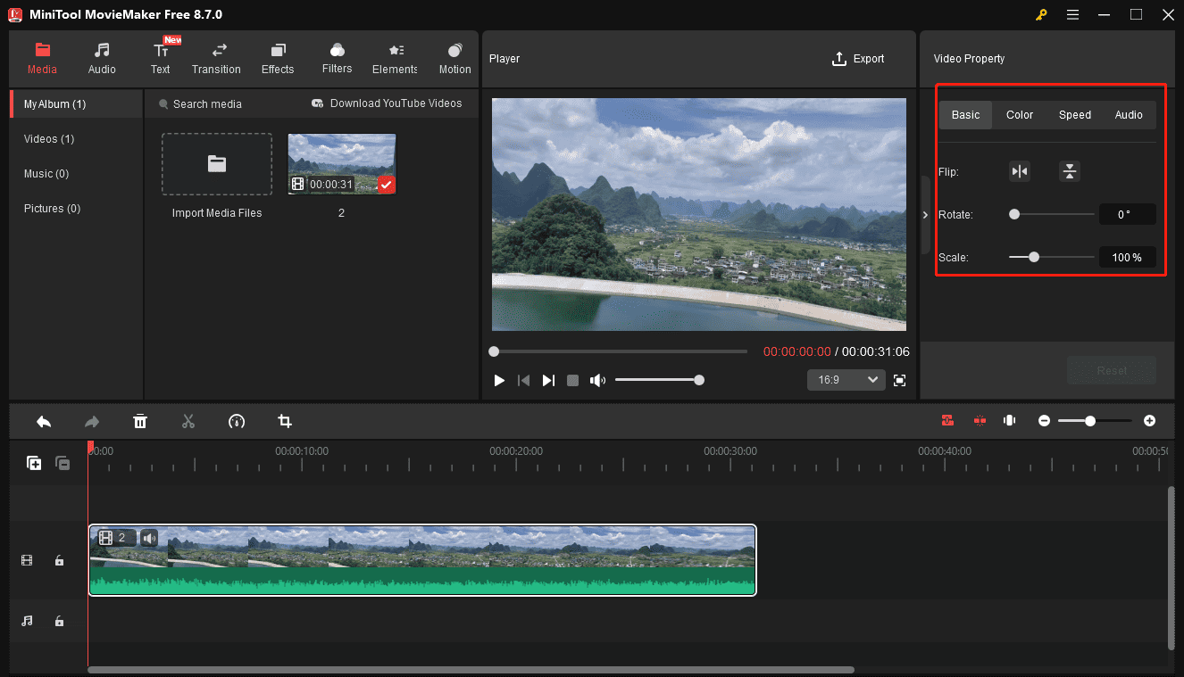Screen dimensions: 1184x677
Task: Zoom out the timeline
Action: (x=1044, y=421)
